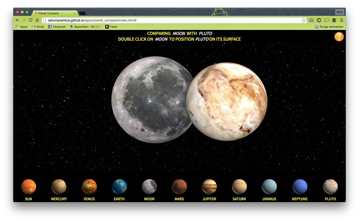Select the Sun planet icon
Image resolution: width=359 pixels, height=221 pixels.
[29, 187]
